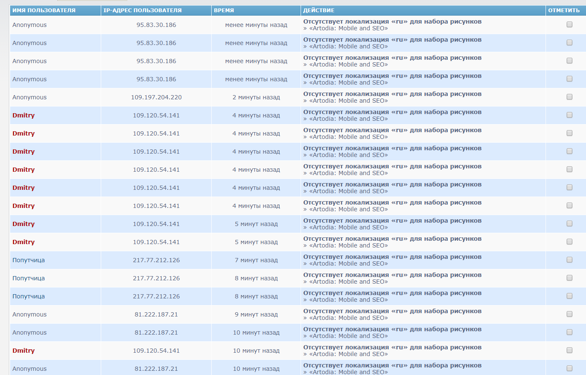Screen dimensions: 586x375
Task: Click 'Отсутствует локализация' action in the 2 минуты назад row
Action: 392,94
